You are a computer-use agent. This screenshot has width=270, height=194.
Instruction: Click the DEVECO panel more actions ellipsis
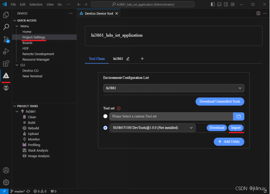pos(71,13)
